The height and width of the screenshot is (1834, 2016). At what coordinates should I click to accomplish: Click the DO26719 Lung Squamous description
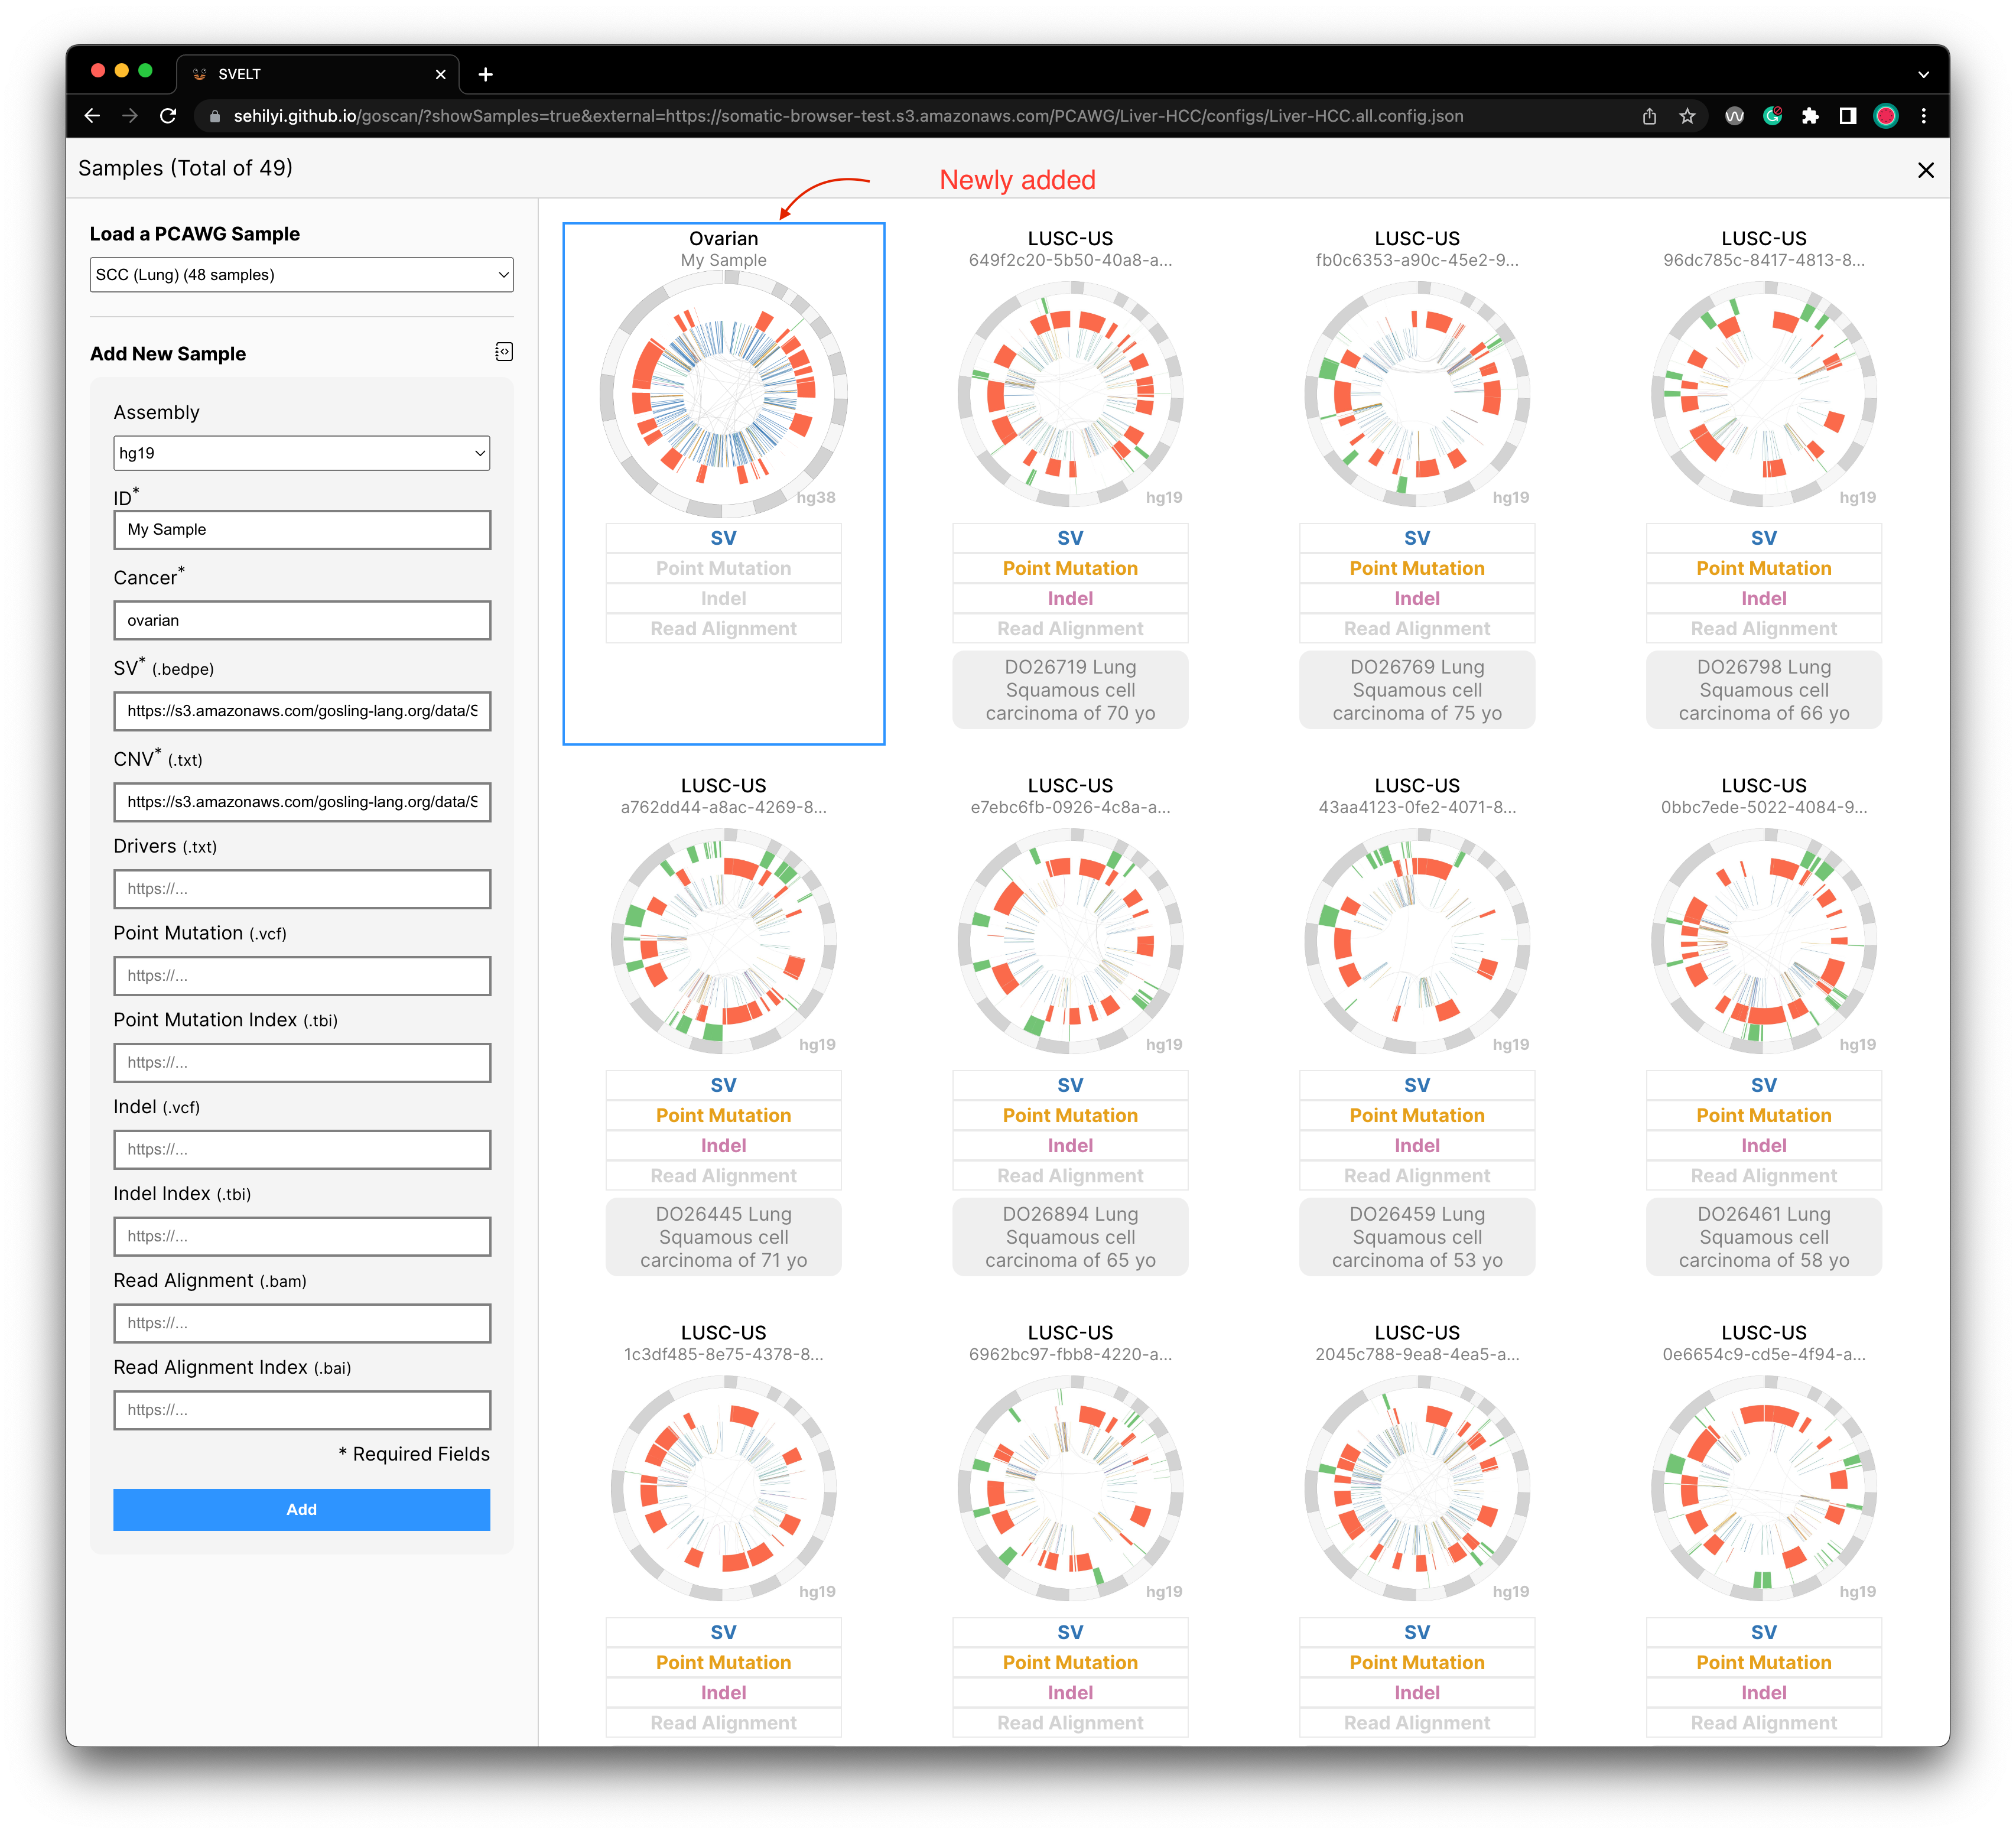(x=1070, y=690)
